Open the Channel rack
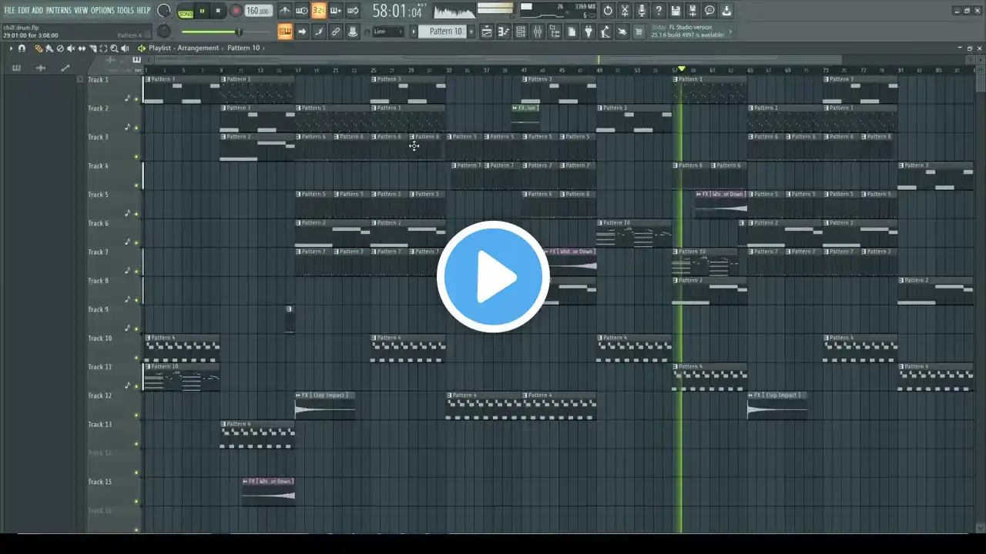This screenshot has width=986, height=554. [521, 32]
